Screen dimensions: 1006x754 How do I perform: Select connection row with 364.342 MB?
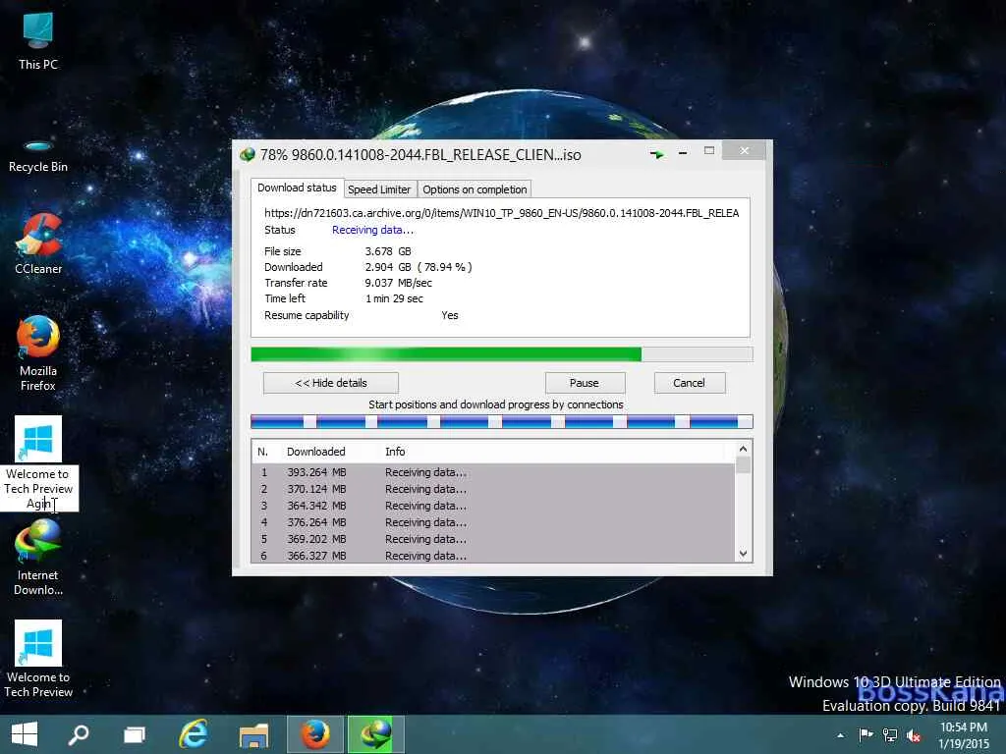click(x=493, y=506)
